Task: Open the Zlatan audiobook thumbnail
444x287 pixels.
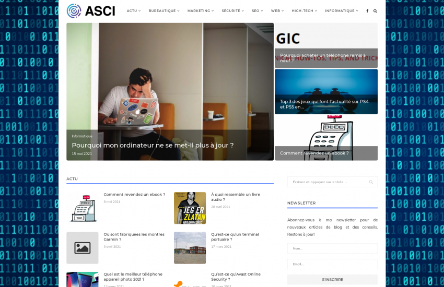Action: [190, 208]
